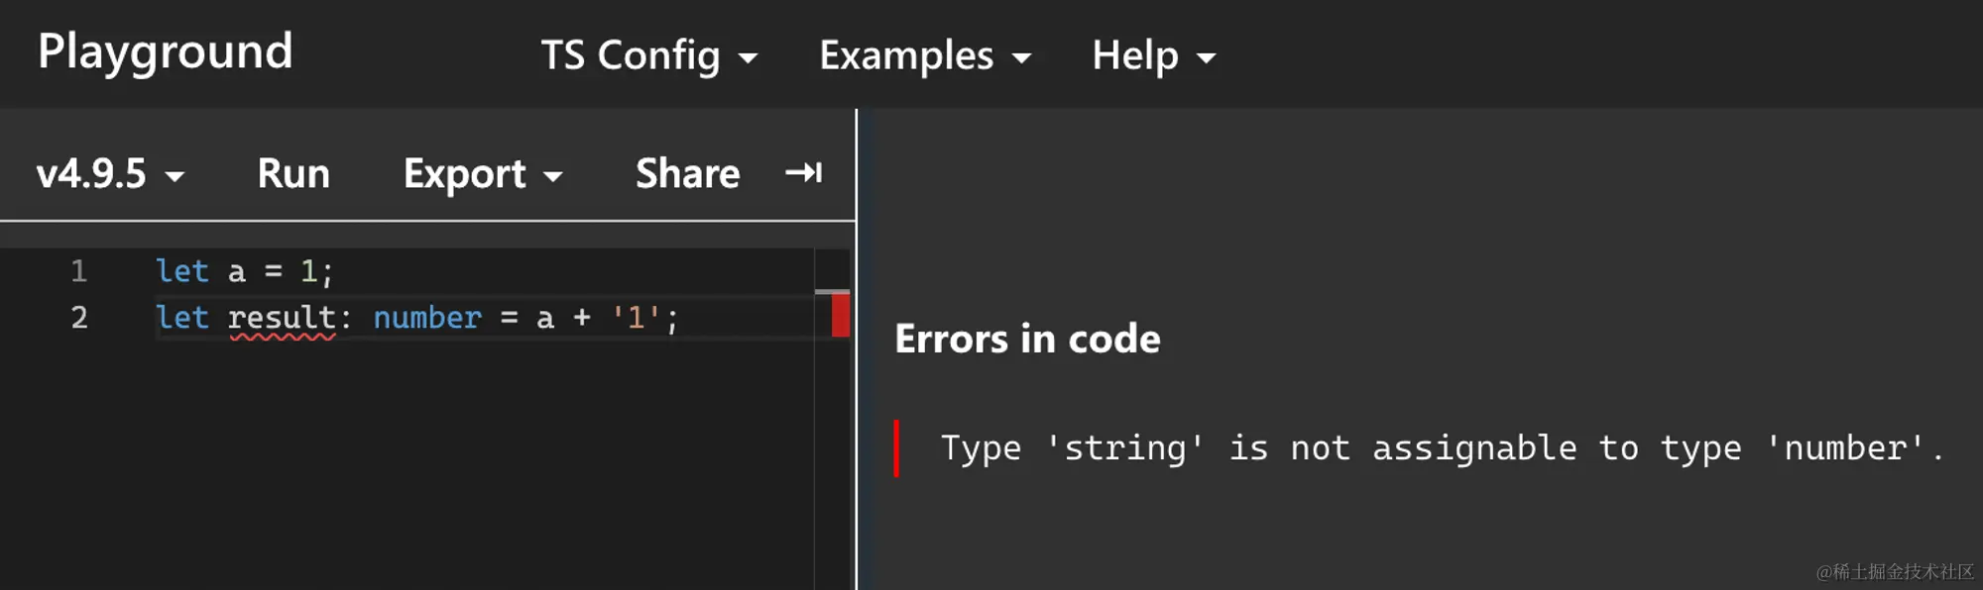Click the Share button

click(x=687, y=174)
